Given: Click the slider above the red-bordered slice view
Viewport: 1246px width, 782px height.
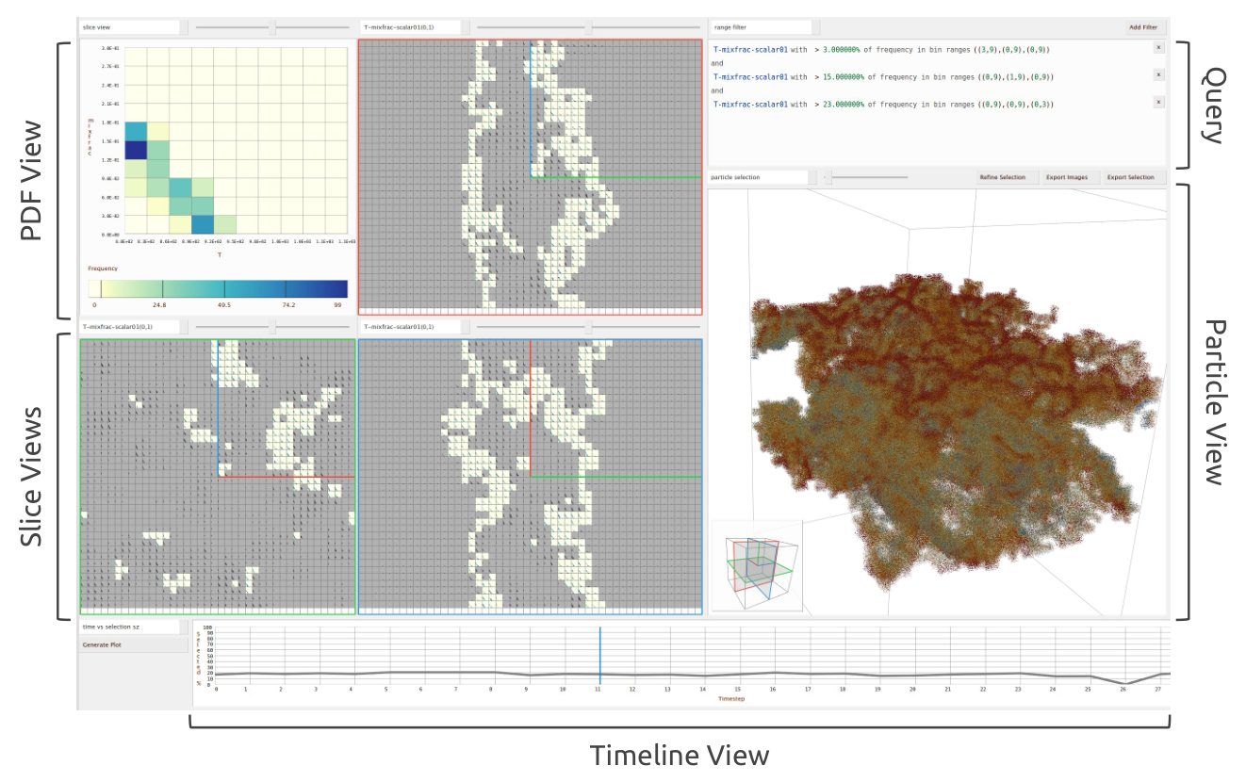Looking at the screenshot, I should [589, 27].
